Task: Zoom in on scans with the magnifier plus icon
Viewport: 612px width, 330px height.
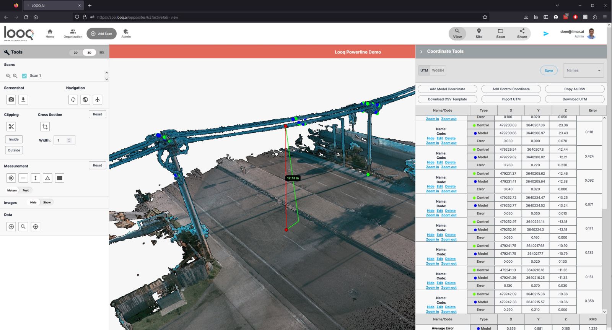Action: [x=8, y=76]
